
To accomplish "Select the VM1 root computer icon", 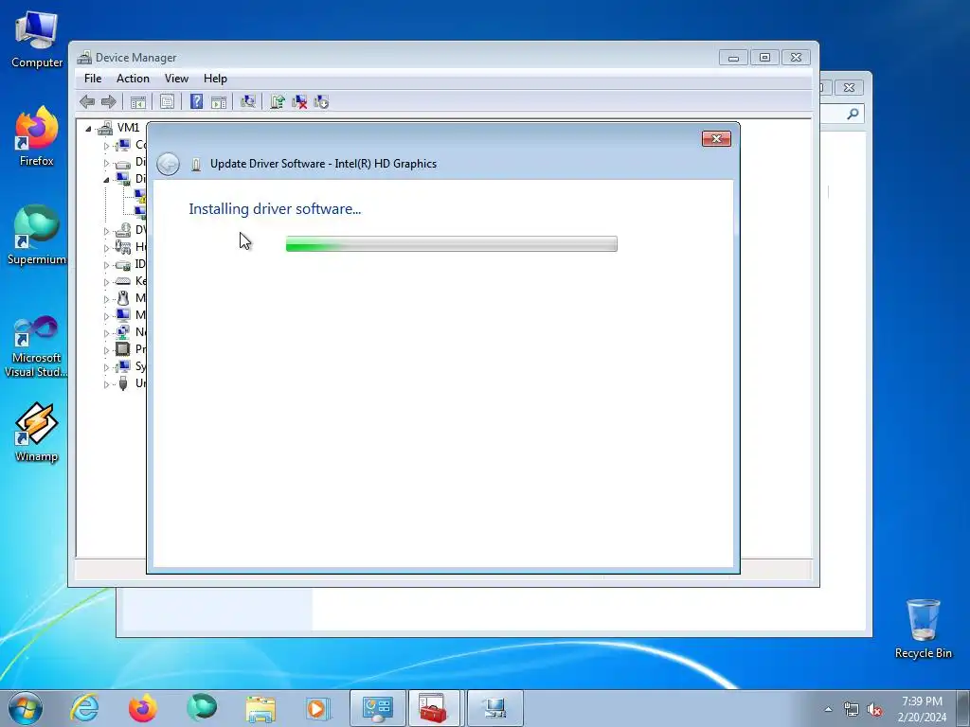I will 105,128.
